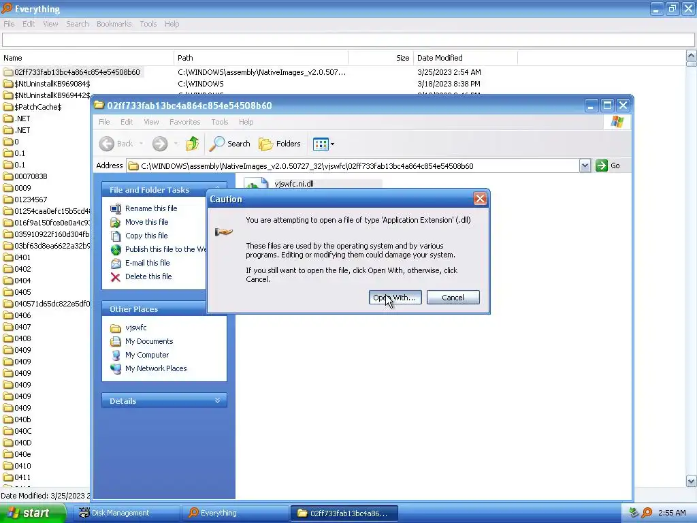This screenshot has width=697, height=523.
Task: Publish this file to the Web link
Action: click(x=165, y=249)
